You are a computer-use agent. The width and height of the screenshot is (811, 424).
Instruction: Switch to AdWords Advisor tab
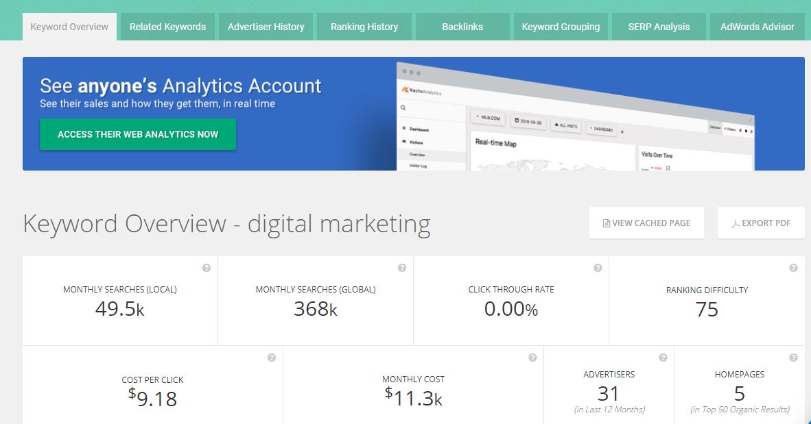tap(757, 27)
